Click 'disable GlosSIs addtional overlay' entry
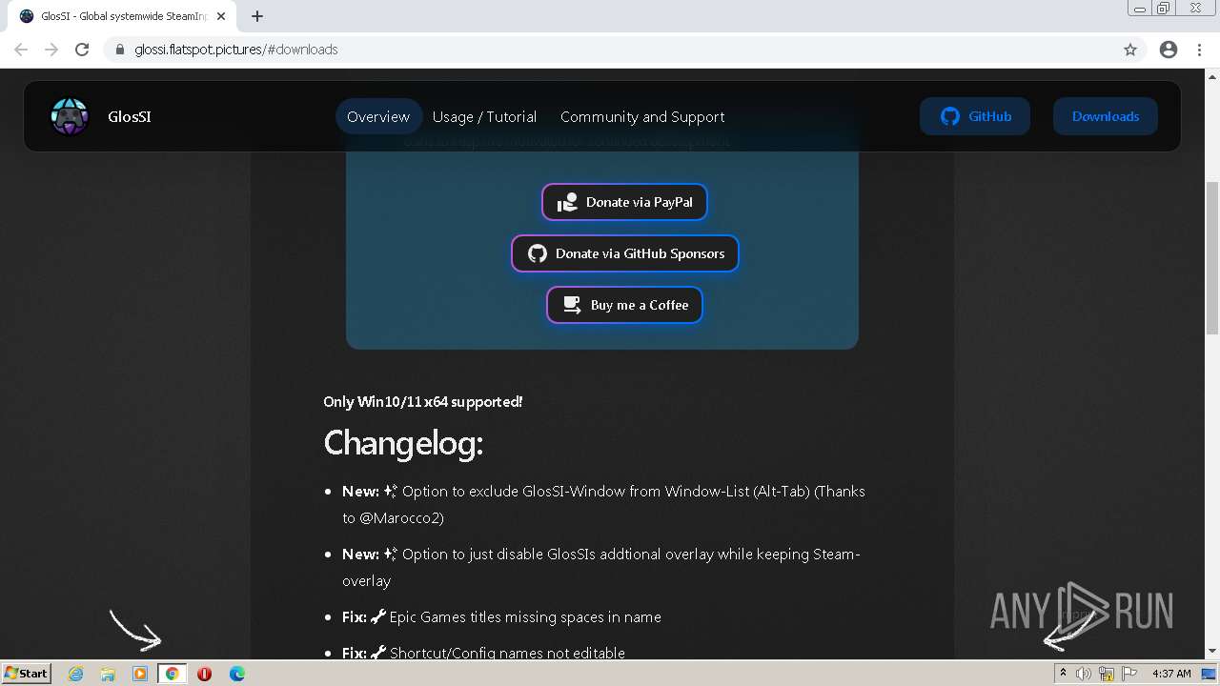This screenshot has height=686, width=1220. coord(601,568)
